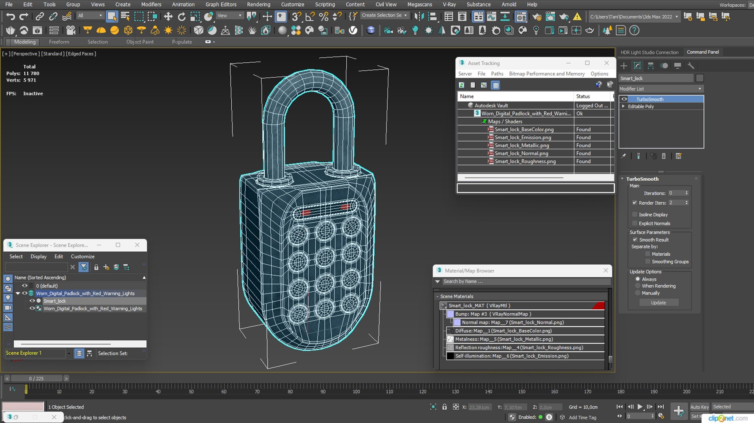
Task: Remove modifier with the trash icon
Action: 664,156
